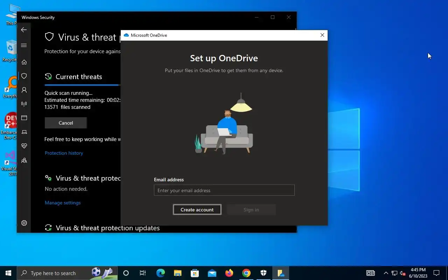The height and width of the screenshot is (280, 448).
Task: Click "Set up OneDrive" heading
Action: (224, 58)
